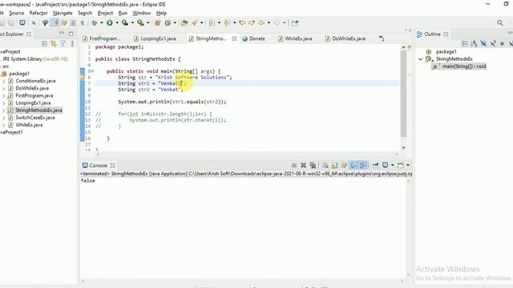The image size is (513, 288).
Task: Collapse StringMethodsEx node in Outline
Action: 421,59
